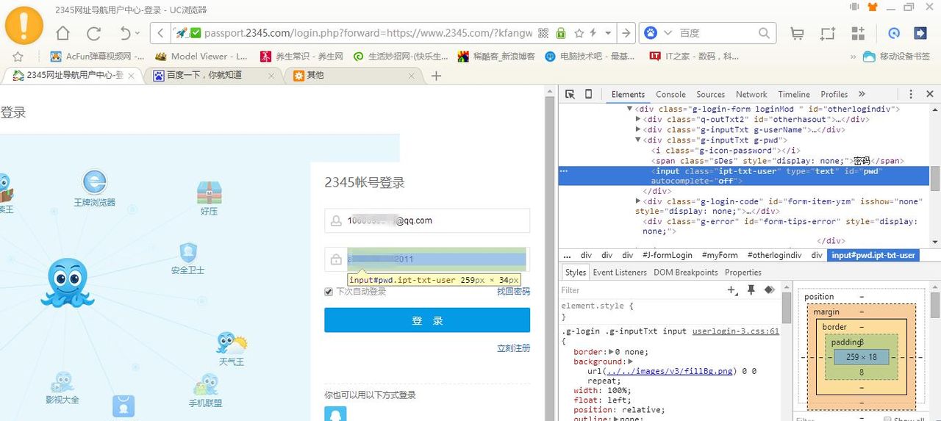Screen dimensions: 941x421
Task: Open the 养生常识 bookmark
Action: 301,56
